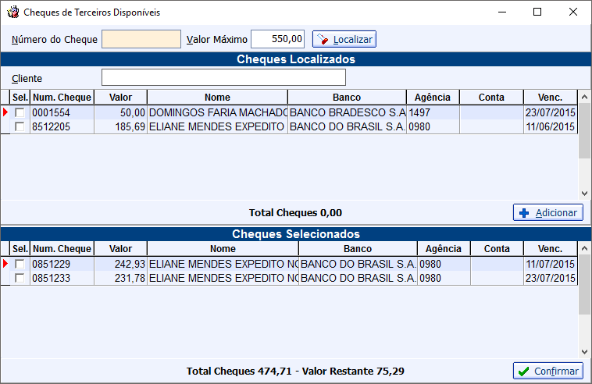
Task: Maximize the Cheques de Terceiros window
Action: coord(537,12)
